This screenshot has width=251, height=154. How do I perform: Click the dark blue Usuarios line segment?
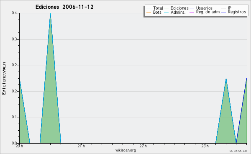click(241, 111)
